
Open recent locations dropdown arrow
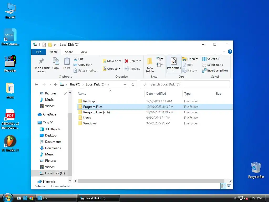coord(50,84)
